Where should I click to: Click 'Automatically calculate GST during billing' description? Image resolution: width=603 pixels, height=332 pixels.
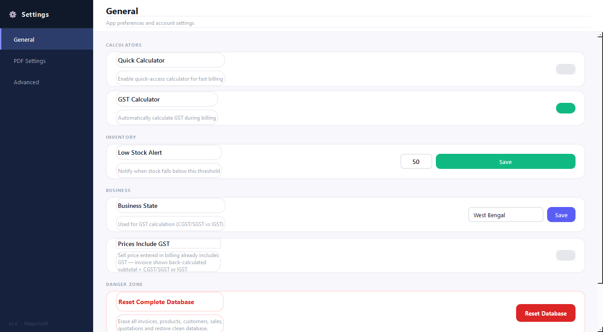pyautogui.click(x=167, y=118)
